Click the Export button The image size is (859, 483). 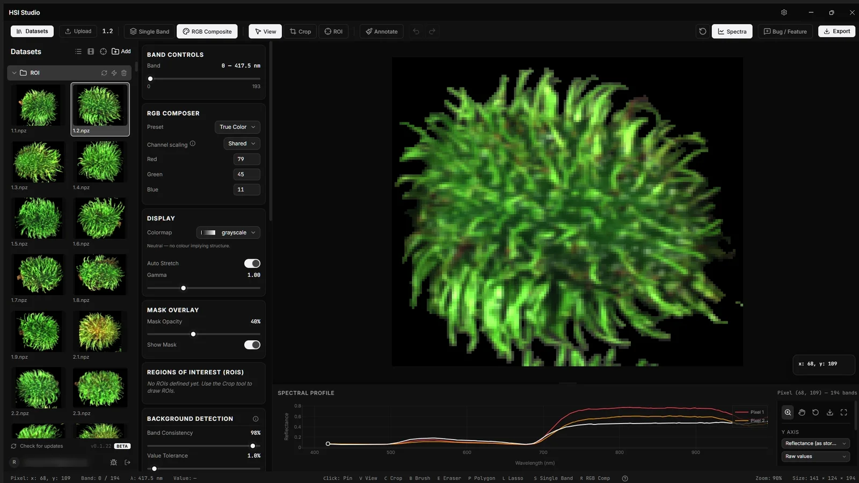tap(836, 32)
